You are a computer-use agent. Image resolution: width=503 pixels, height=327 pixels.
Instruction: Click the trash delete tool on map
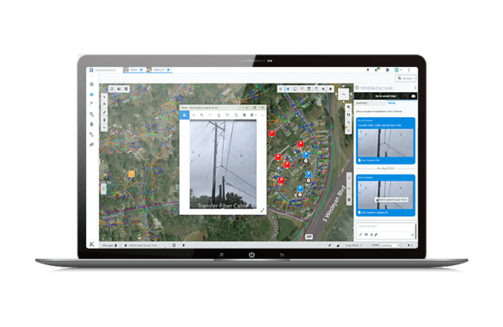coord(104,119)
